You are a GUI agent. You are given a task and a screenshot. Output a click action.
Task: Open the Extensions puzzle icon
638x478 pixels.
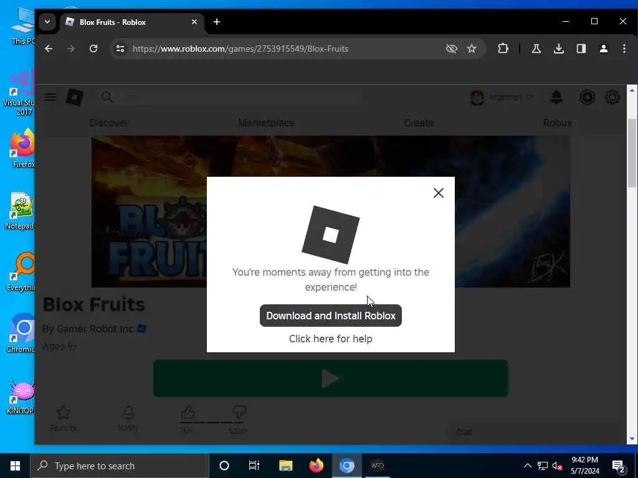pos(503,49)
